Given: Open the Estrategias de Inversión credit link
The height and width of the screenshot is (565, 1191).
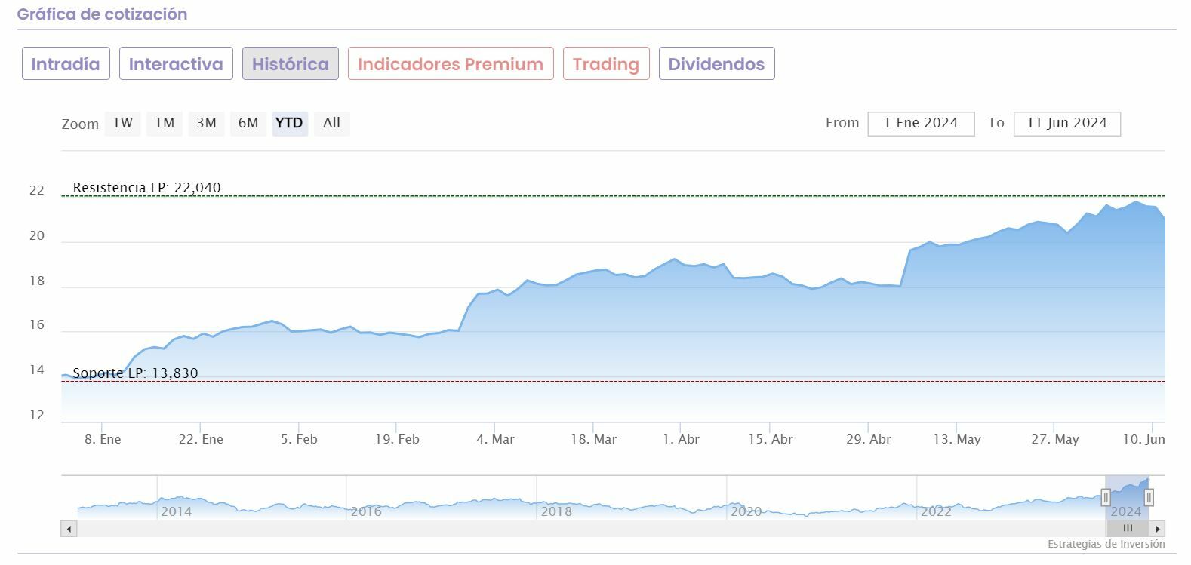Looking at the screenshot, I should pyautogui.click(x=1106, y=544).
